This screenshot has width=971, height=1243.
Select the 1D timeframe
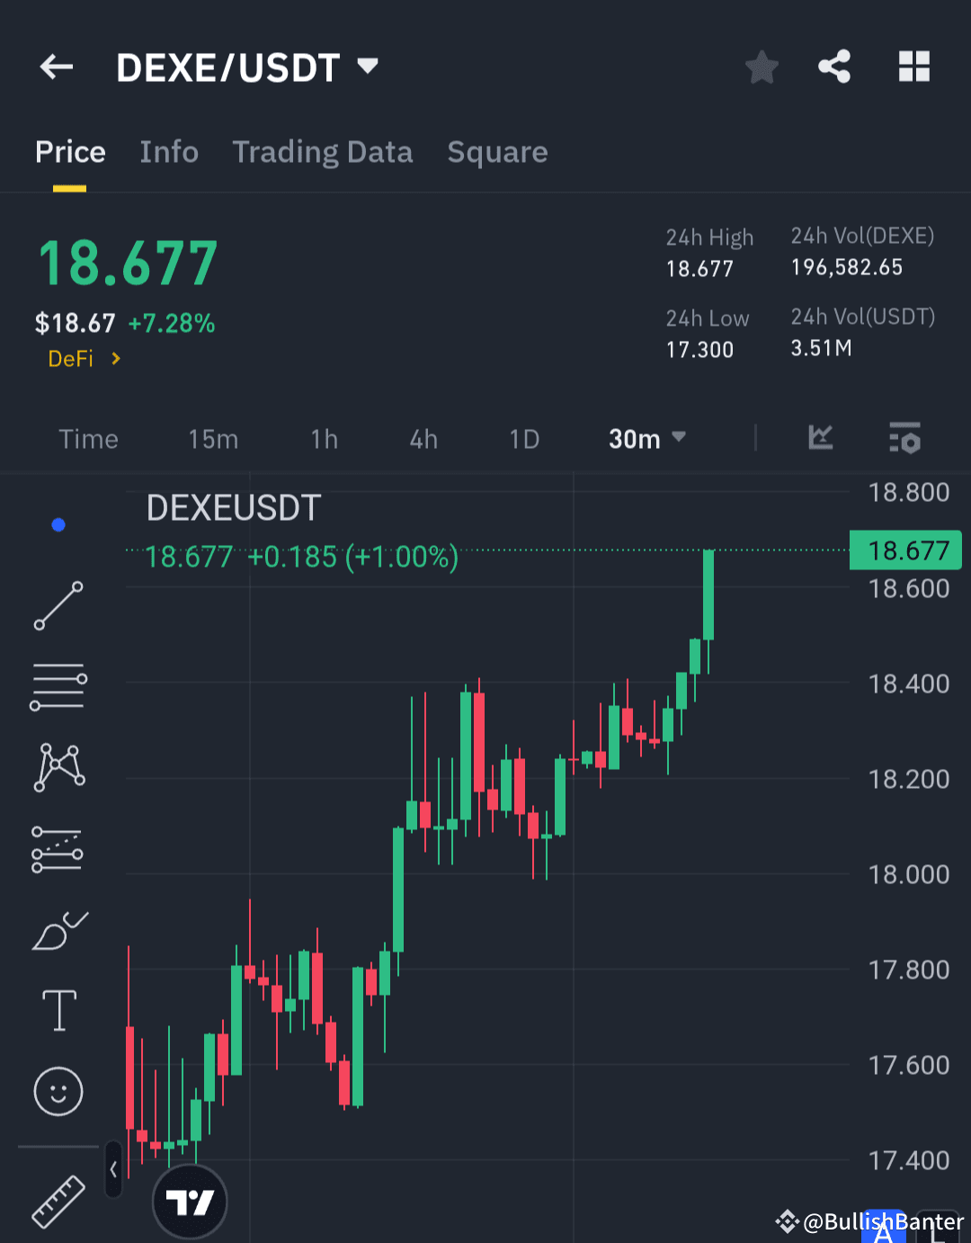pyautogui.click(x=524, y=439)
